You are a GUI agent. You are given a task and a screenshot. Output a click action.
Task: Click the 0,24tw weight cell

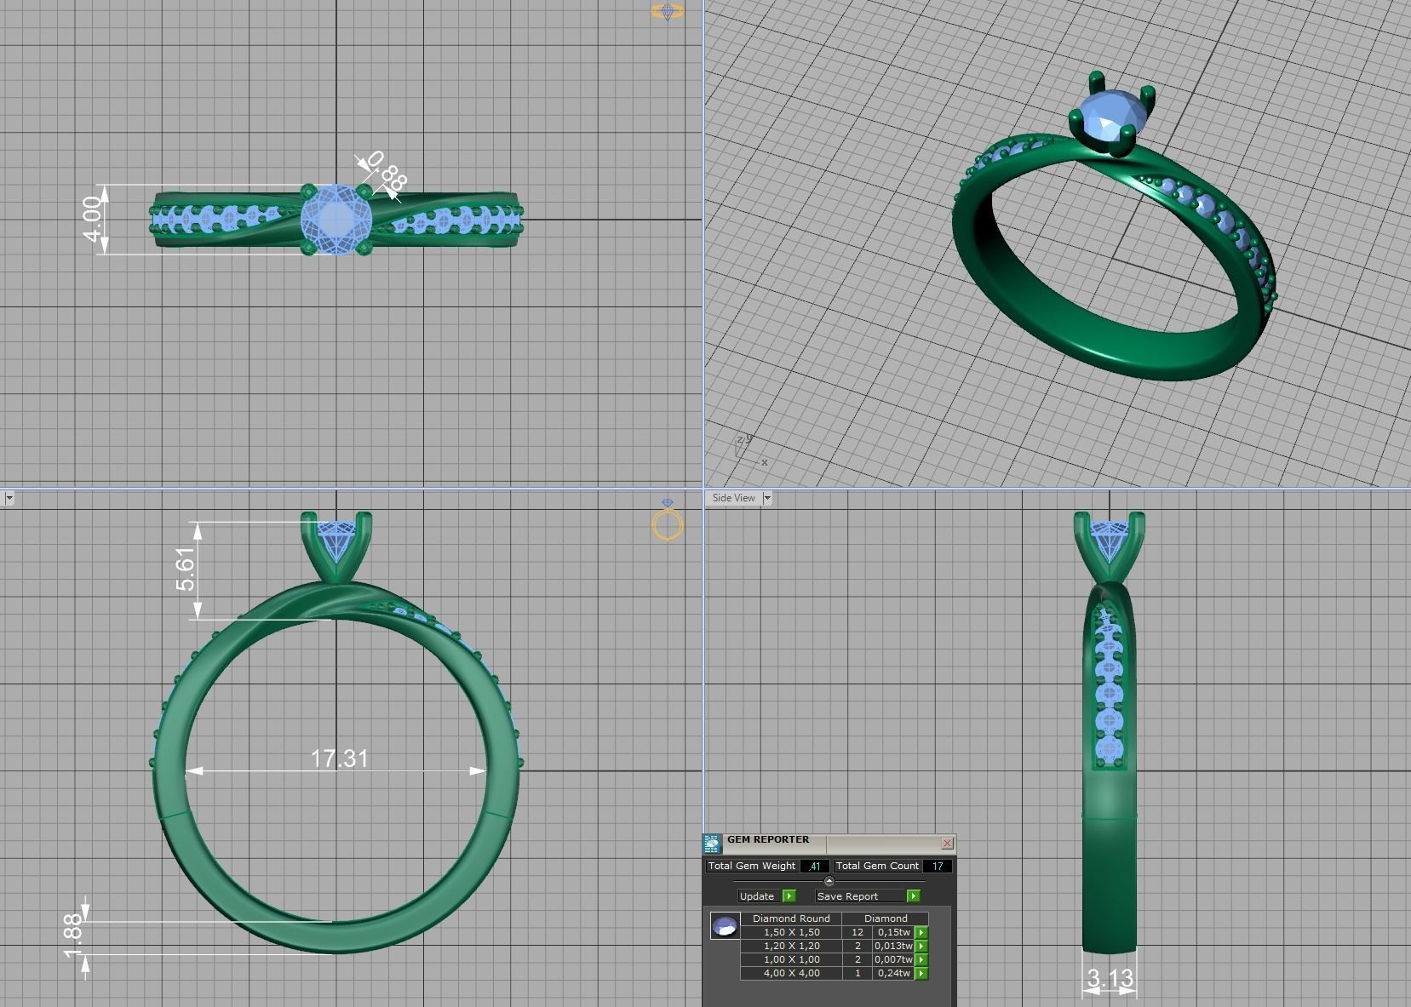[893, 973]
